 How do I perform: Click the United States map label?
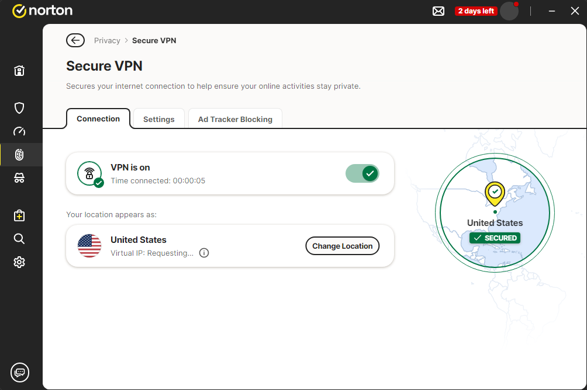point(495,223)
